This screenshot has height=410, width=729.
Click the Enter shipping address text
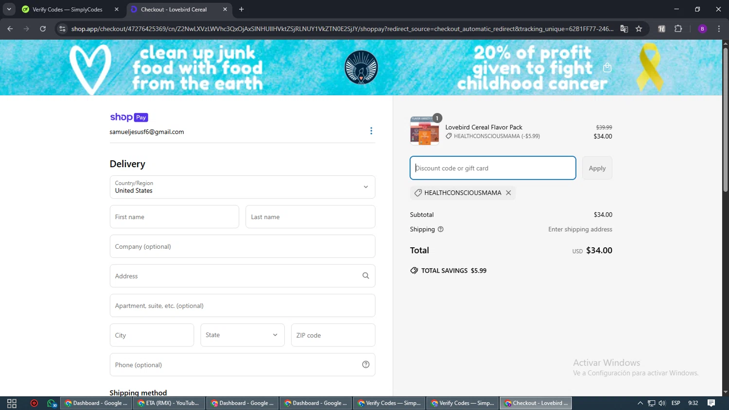[x=580, y=229]
